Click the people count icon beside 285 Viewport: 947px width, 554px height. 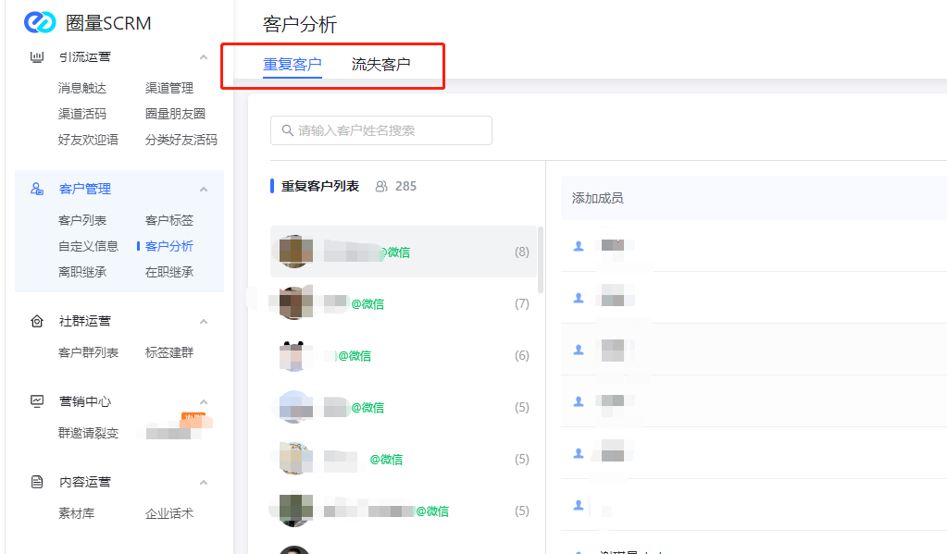[381, 186]
